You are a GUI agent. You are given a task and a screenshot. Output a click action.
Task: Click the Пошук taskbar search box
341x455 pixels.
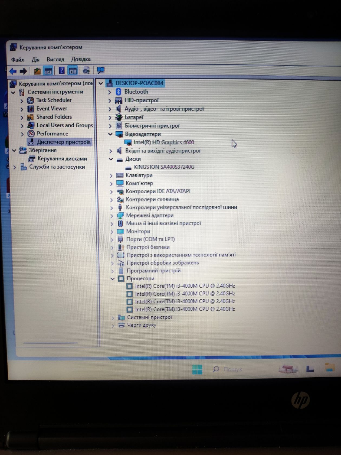[x=228, y=369]
